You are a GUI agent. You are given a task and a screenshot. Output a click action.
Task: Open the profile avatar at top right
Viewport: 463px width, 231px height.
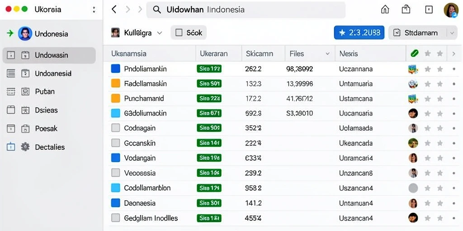pyautogui.click(x=451, y=10)
